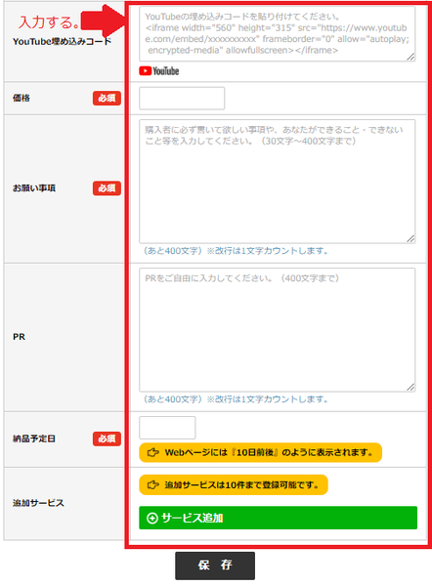Image resolution: width=432 pixels, height=586 pixels.
Task: Click the Webページには『10日前後』 hint text
Action: (x=260, y=452)
